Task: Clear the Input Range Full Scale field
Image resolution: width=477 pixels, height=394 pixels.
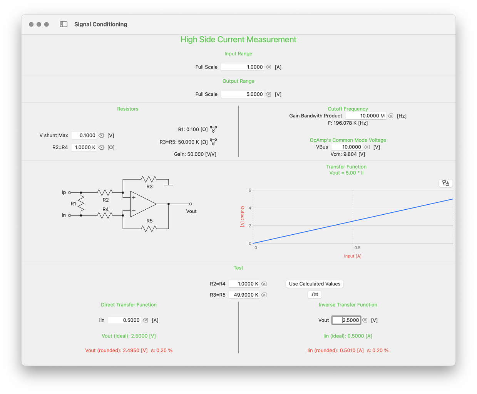Action: (x=268, y=67)
